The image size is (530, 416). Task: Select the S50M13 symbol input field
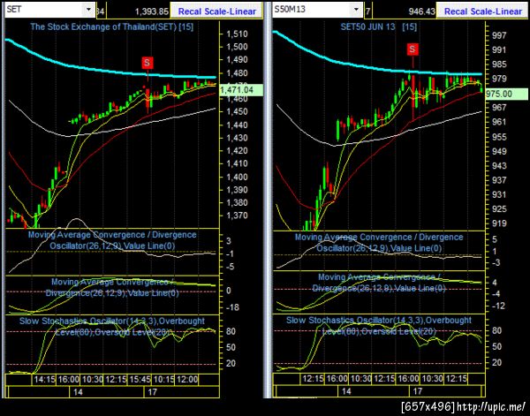coord(312,10)
